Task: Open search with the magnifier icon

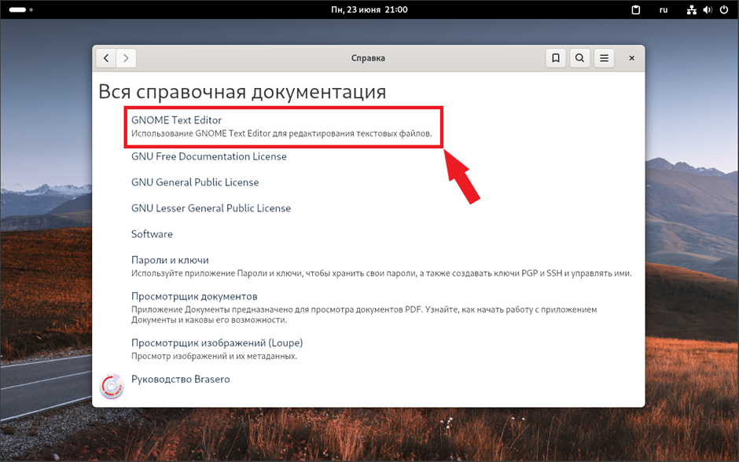Action: pyautogui.click(x=579, y=58)
